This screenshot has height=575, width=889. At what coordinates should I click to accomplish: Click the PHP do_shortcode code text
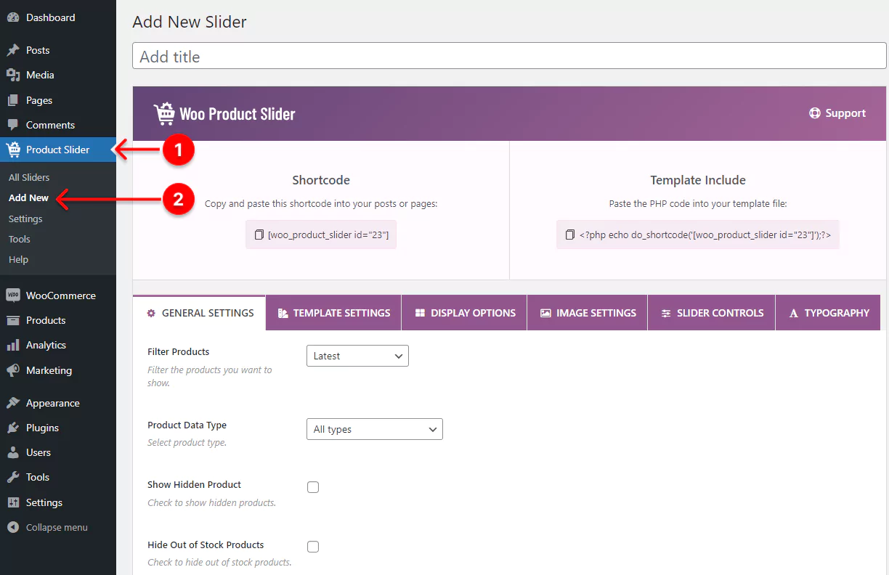click(x=705, y=235)
